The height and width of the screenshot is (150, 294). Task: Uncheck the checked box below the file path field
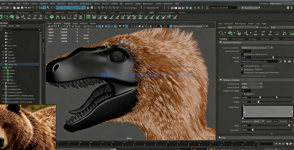point(242,69)
